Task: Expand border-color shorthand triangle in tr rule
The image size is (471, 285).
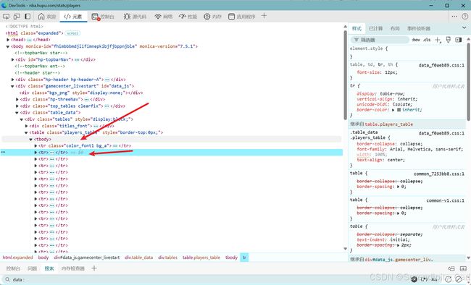Action: pos(393,110)
